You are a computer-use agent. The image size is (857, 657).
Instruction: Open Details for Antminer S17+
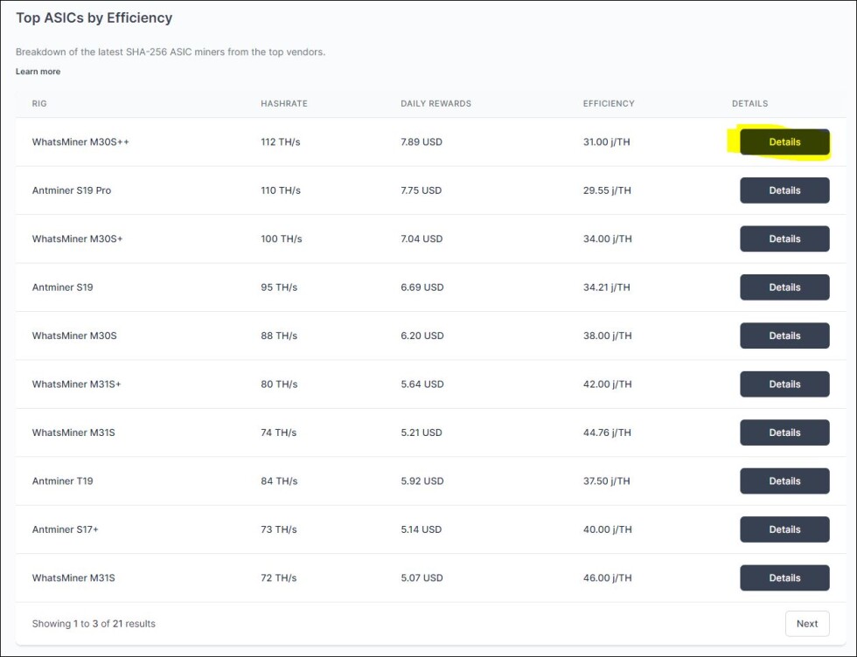click(x=784, y=529)
